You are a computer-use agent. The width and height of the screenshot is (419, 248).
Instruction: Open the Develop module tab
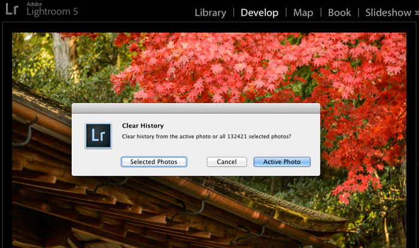(x=259, y=13)
